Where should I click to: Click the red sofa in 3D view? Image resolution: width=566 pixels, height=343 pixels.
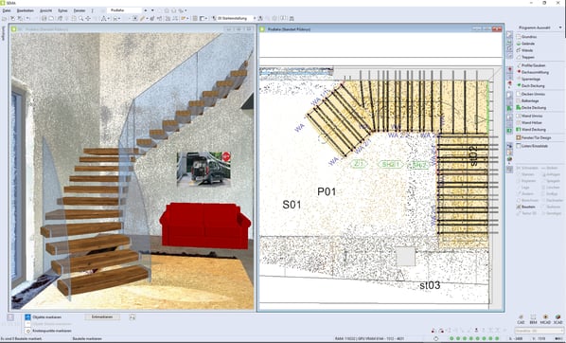204,225
